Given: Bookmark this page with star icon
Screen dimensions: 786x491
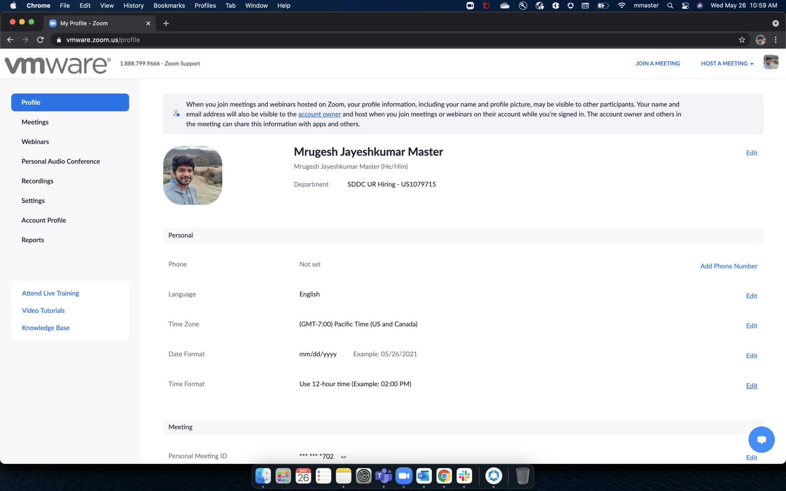Looking at the screenshot, I should pyautogui.click(x=742, y=40).
